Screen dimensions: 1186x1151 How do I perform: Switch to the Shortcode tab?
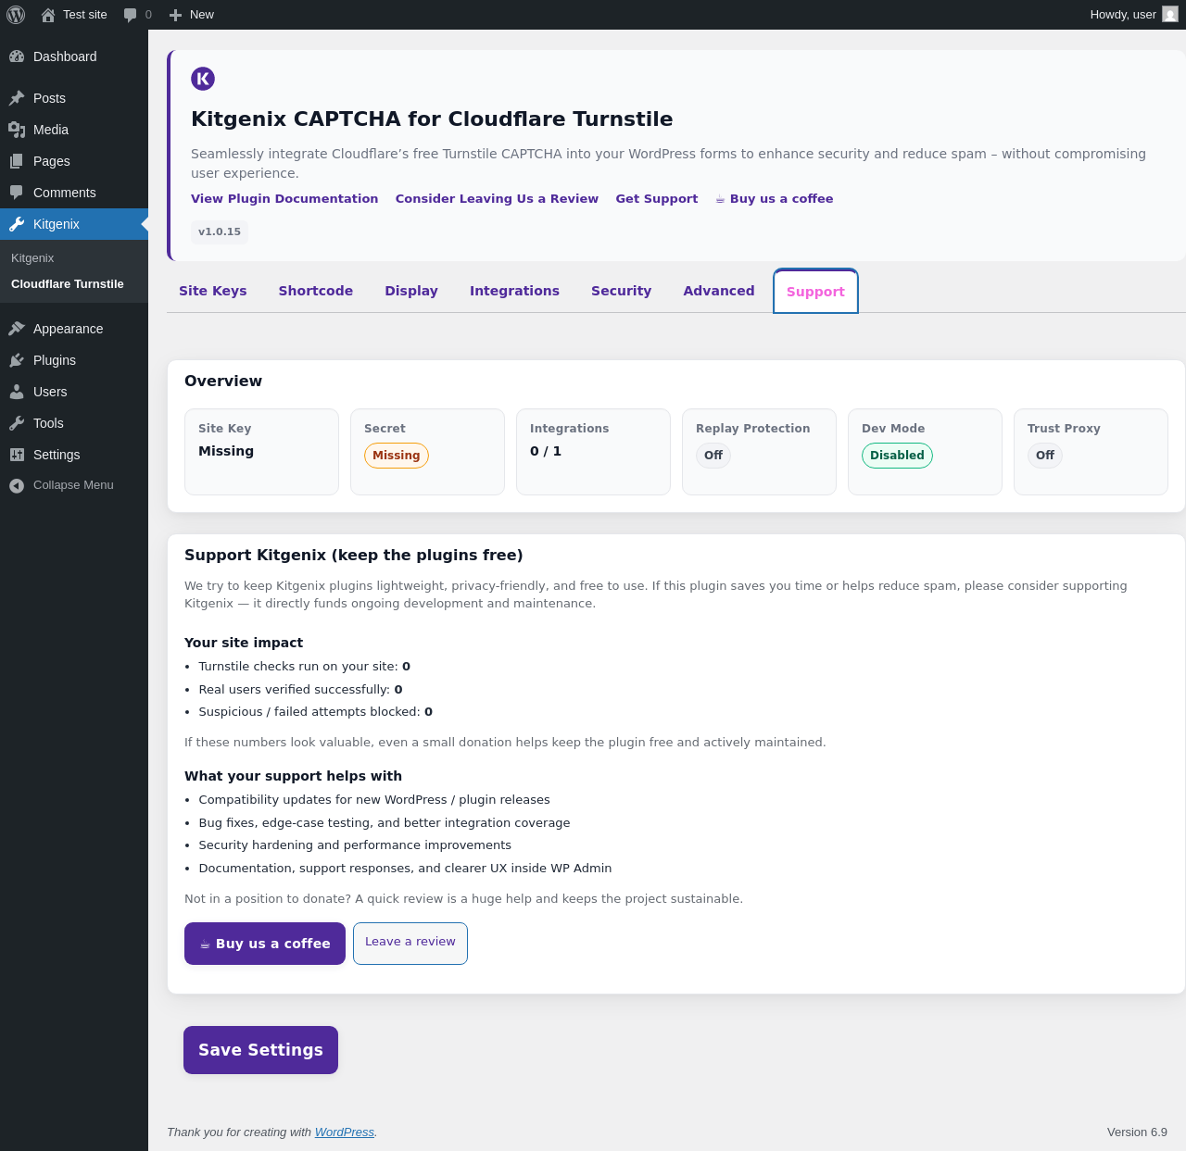point(316,291)
